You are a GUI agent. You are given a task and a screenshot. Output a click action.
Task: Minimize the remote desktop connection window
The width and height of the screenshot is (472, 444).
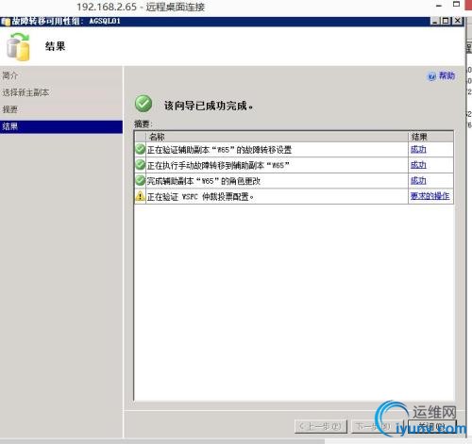tap(439, 6)
